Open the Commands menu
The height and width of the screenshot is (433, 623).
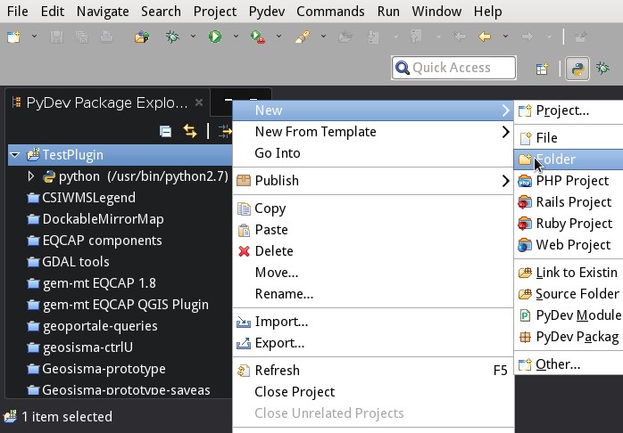click(330, 12)
